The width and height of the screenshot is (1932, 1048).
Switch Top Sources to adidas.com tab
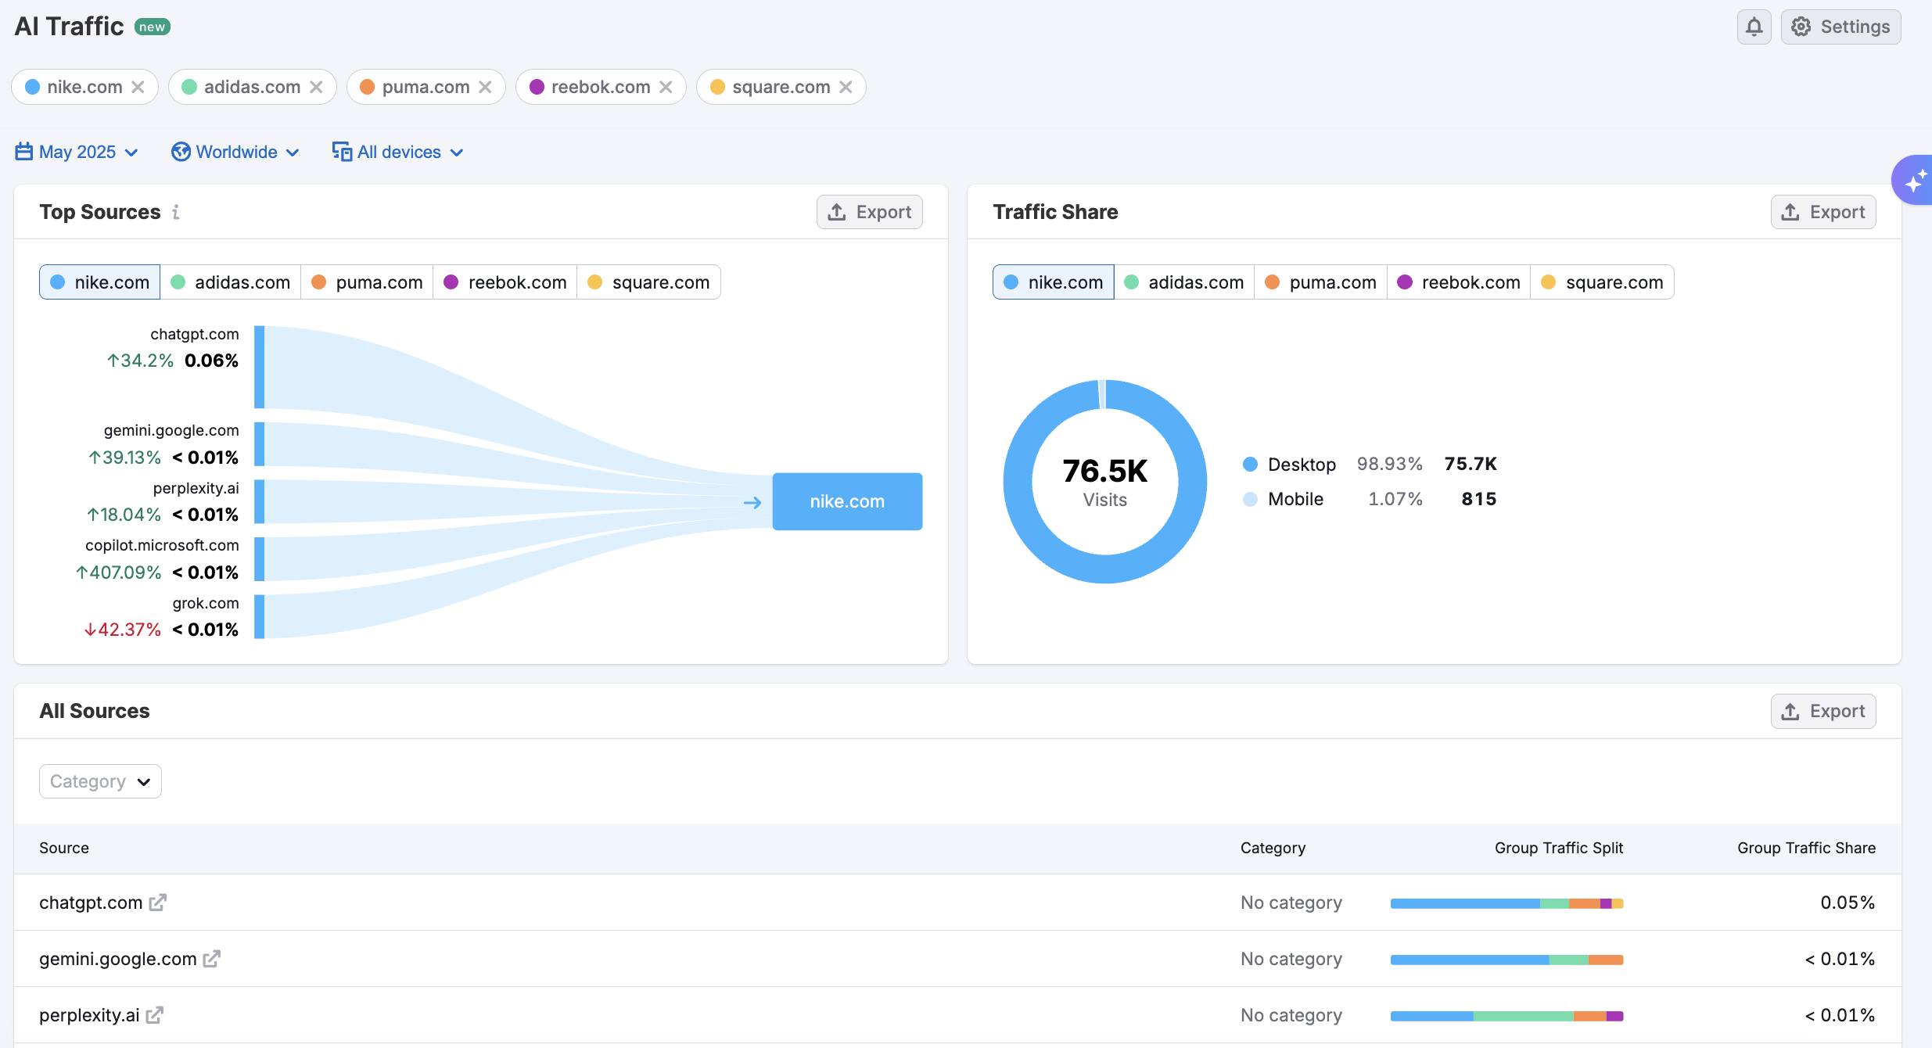[231, 282]
